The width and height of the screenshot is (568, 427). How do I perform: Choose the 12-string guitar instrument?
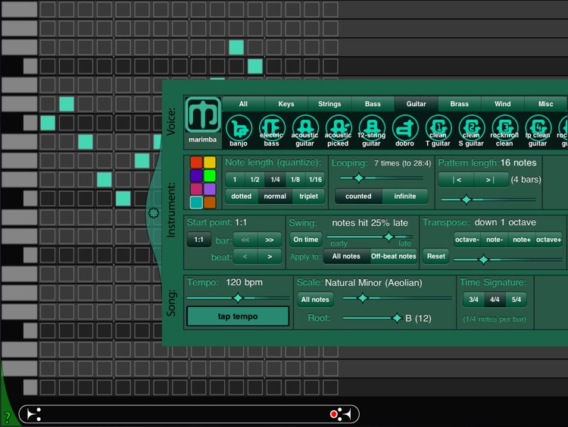click(371, 130)
